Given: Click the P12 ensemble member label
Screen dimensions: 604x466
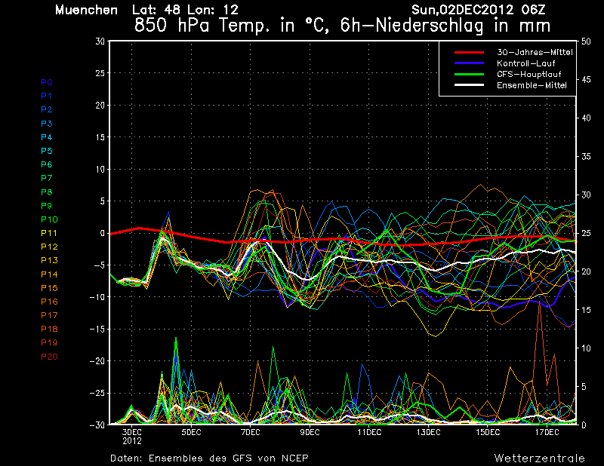Looking at the screenshot, I should coord(49,247).
